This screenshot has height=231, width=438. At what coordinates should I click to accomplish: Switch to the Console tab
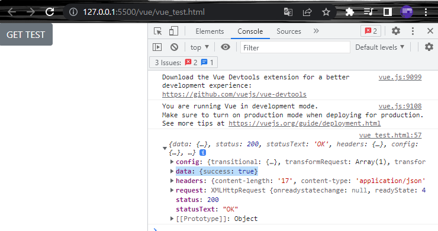pyautogui.click(x=250, y=31)
